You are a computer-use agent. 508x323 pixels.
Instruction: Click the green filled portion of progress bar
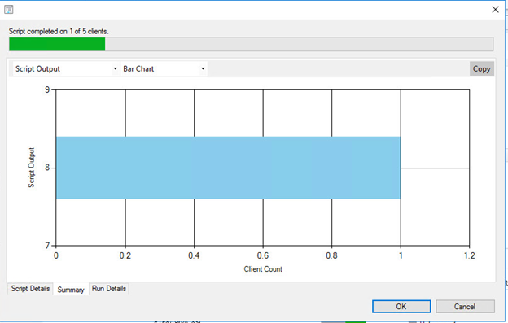click(x=57, y=44)
